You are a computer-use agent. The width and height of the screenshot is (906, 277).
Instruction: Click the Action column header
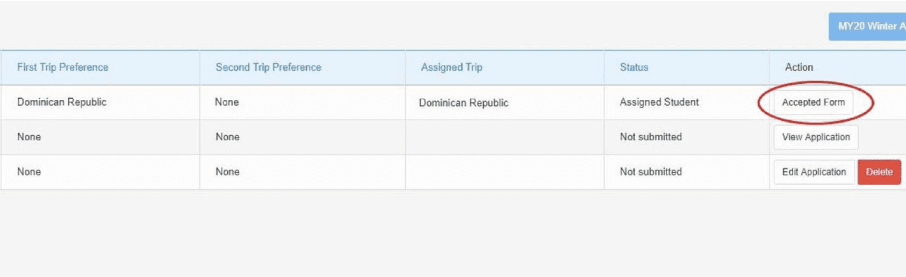tap(799, 68)
